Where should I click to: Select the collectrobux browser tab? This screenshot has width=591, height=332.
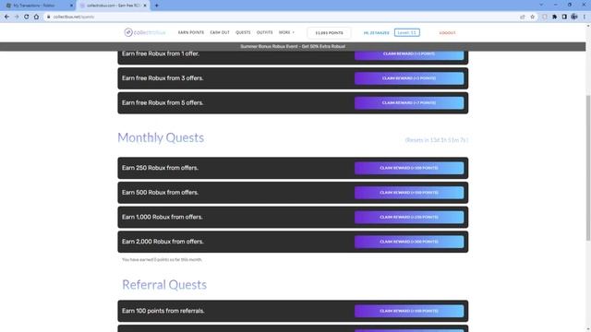click(113, 6)
